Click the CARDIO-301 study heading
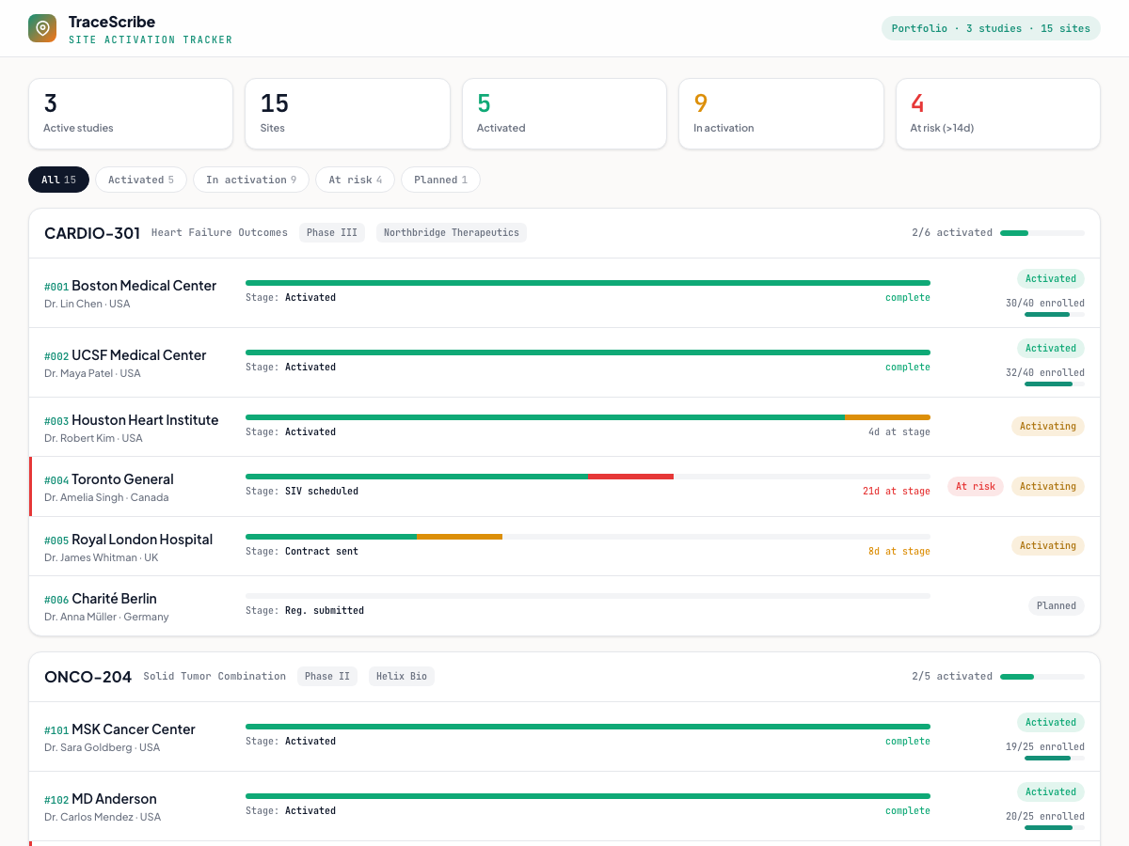This screenshot has height=846, width=1129. tap(92, 232)
